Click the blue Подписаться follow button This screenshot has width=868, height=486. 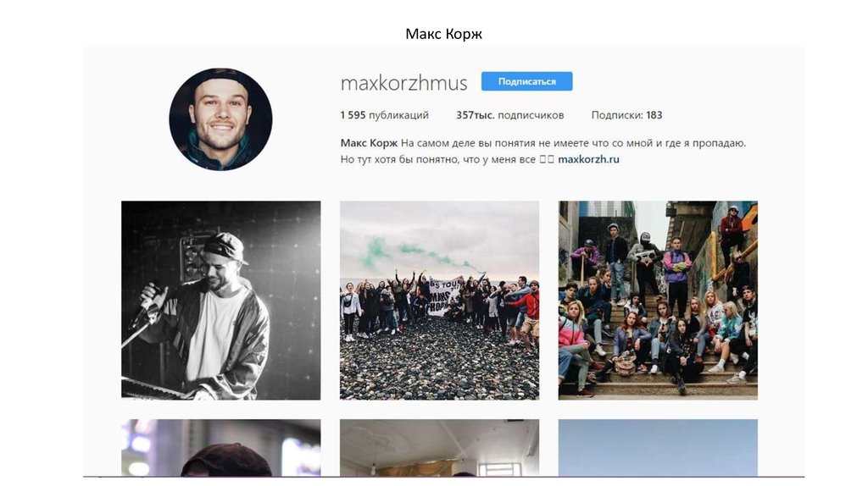526,81
